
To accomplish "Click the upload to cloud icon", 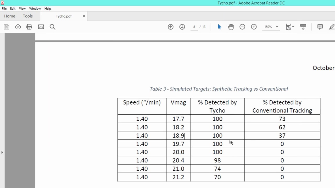I will click(x=18, y=27).
